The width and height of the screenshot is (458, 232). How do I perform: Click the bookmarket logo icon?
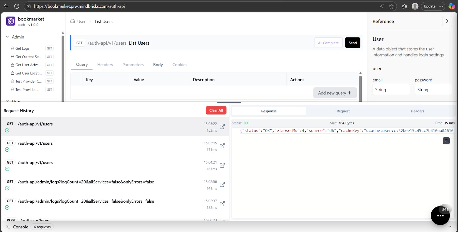11,21
